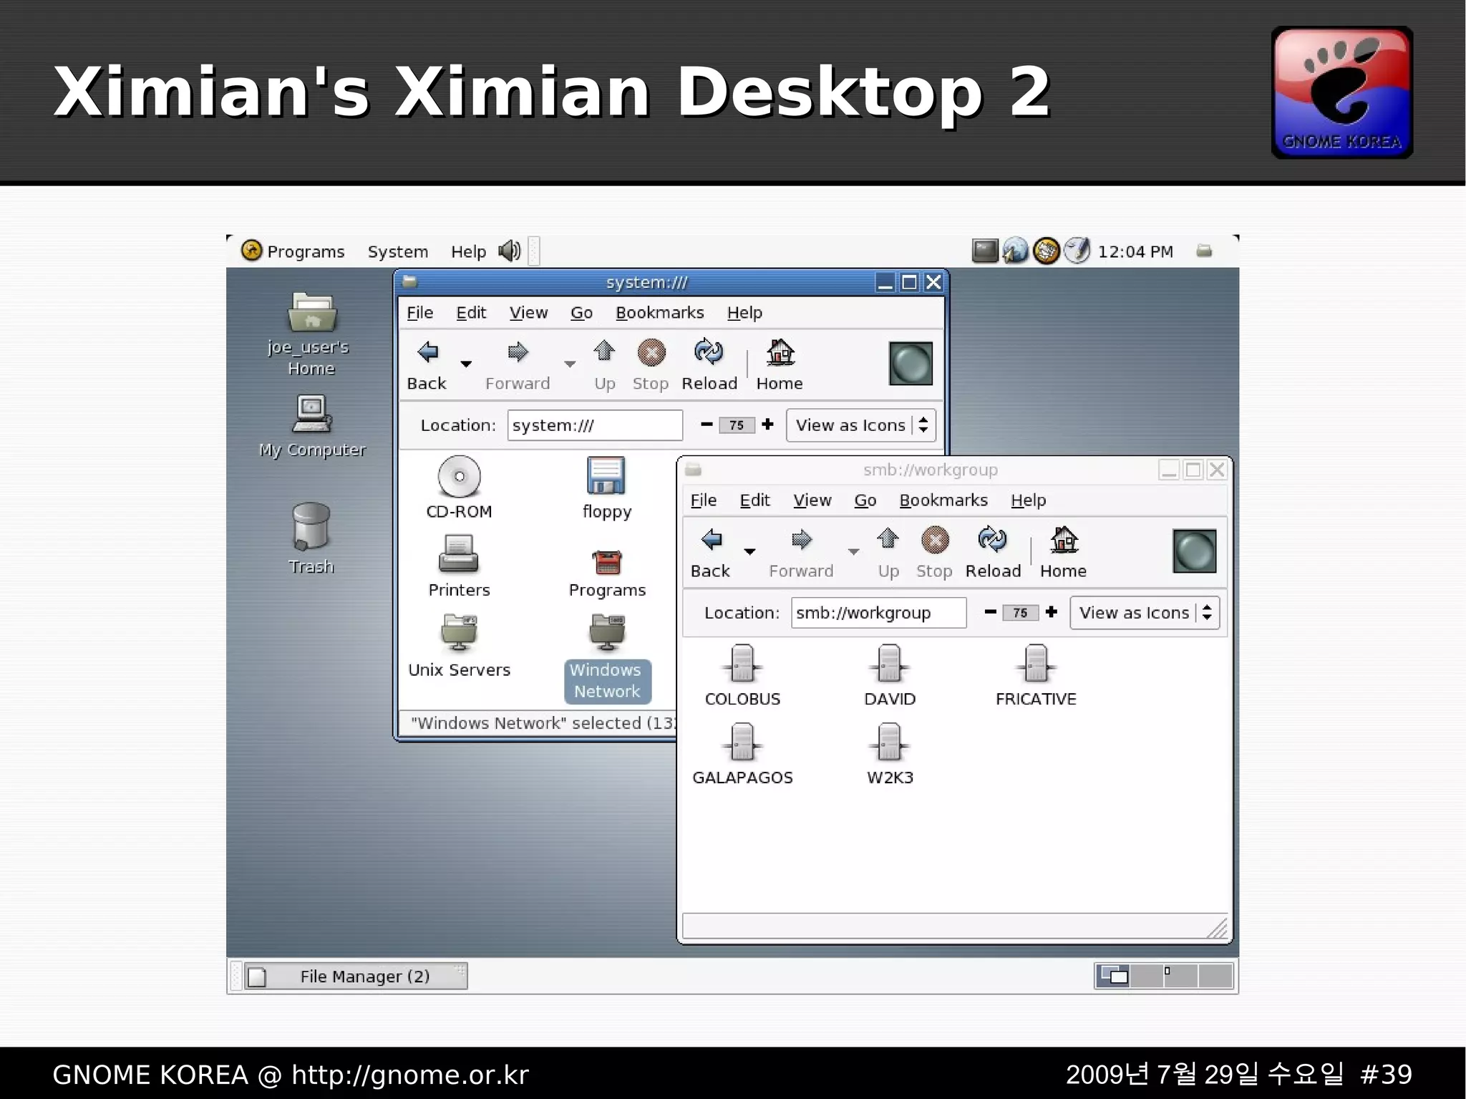Zoom out with minus in smb://workgroup window
The height and width of the screenshot is (1099, 1466).
(x=990, y=612)
